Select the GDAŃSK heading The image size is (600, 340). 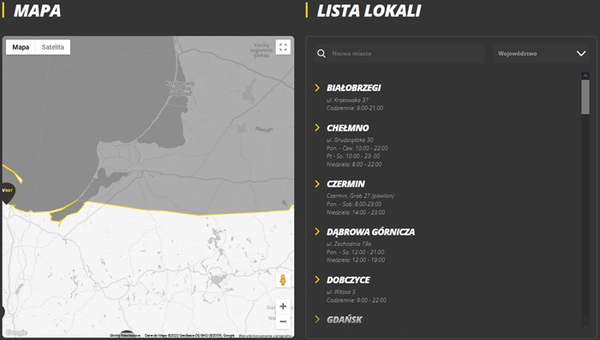point(344,319)
